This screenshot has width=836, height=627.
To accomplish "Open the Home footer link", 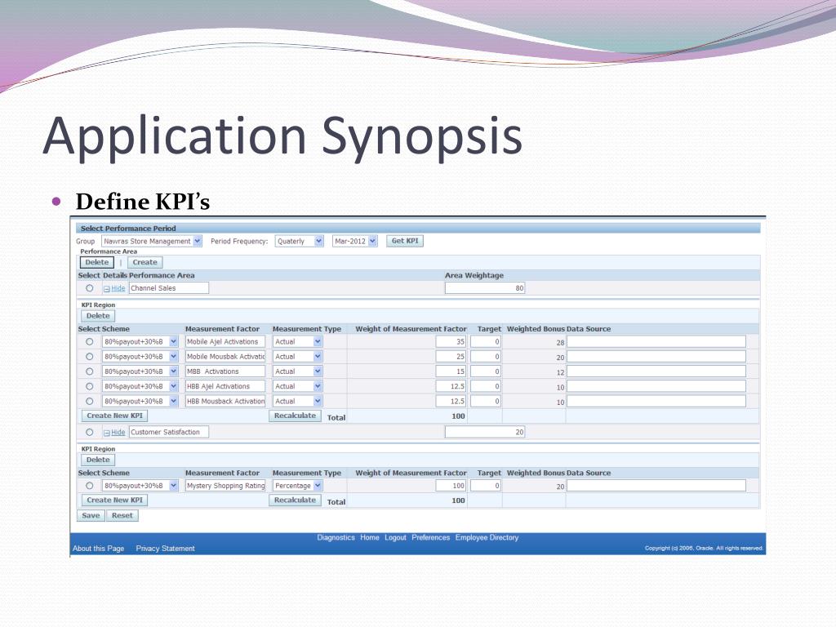I will (x=370, y=537).
